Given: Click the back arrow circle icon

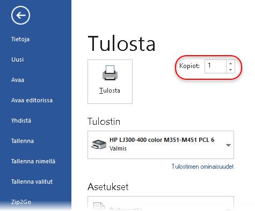Looking at the screenshot, I should pos(20,16).
